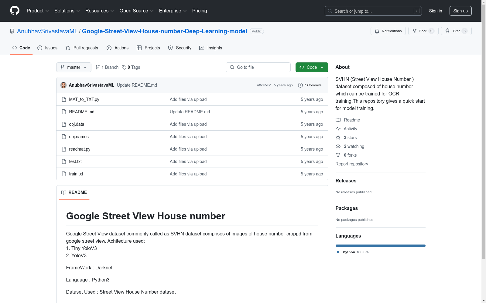Expand the Product menu
486x303 pixels.
pyautogui.click(x=38, y=11)
